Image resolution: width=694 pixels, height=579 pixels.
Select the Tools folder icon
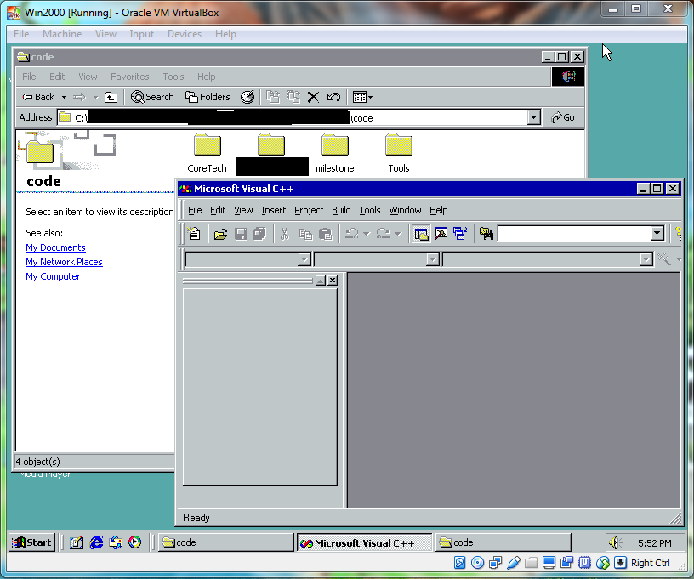click(x=399, y=145)
